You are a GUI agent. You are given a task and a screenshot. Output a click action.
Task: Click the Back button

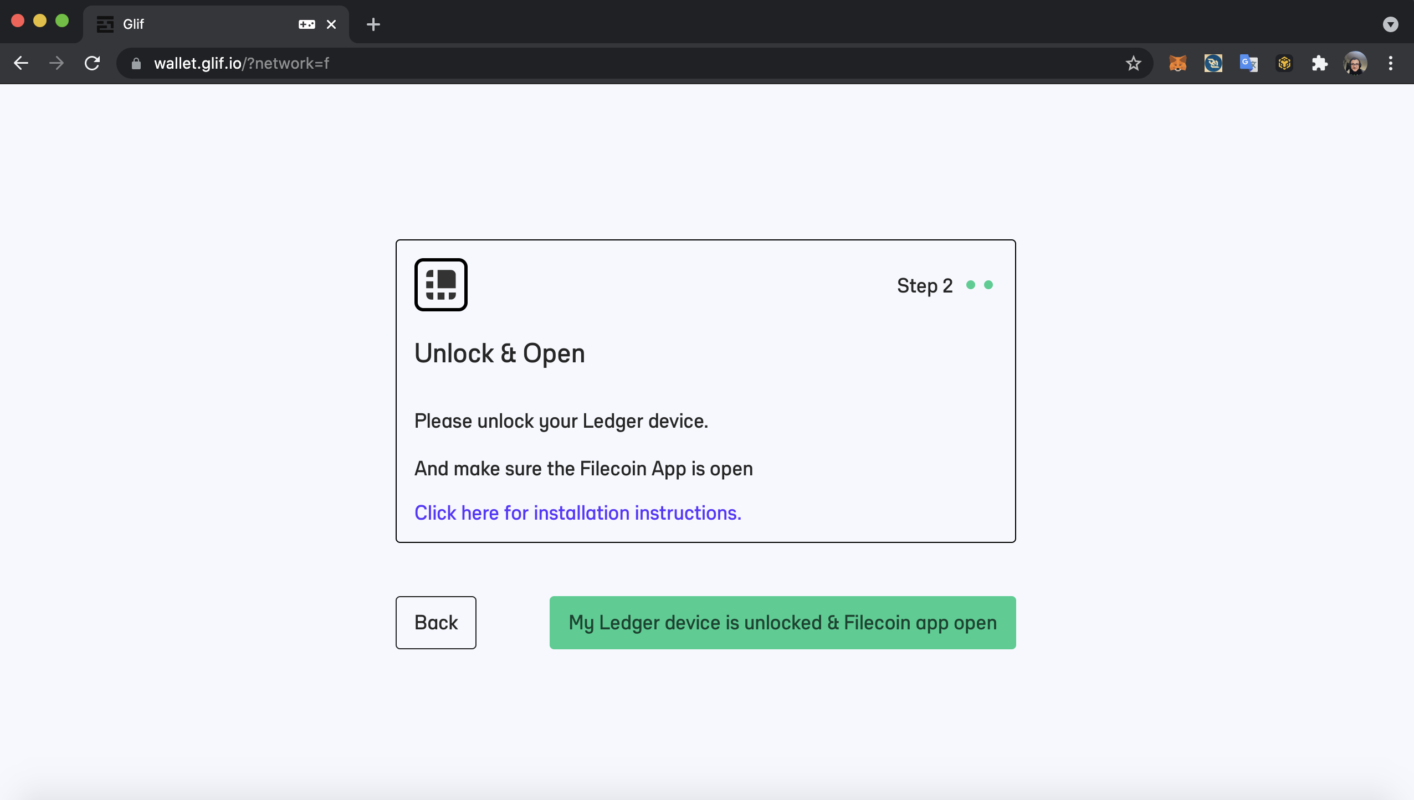click(436, 623)
